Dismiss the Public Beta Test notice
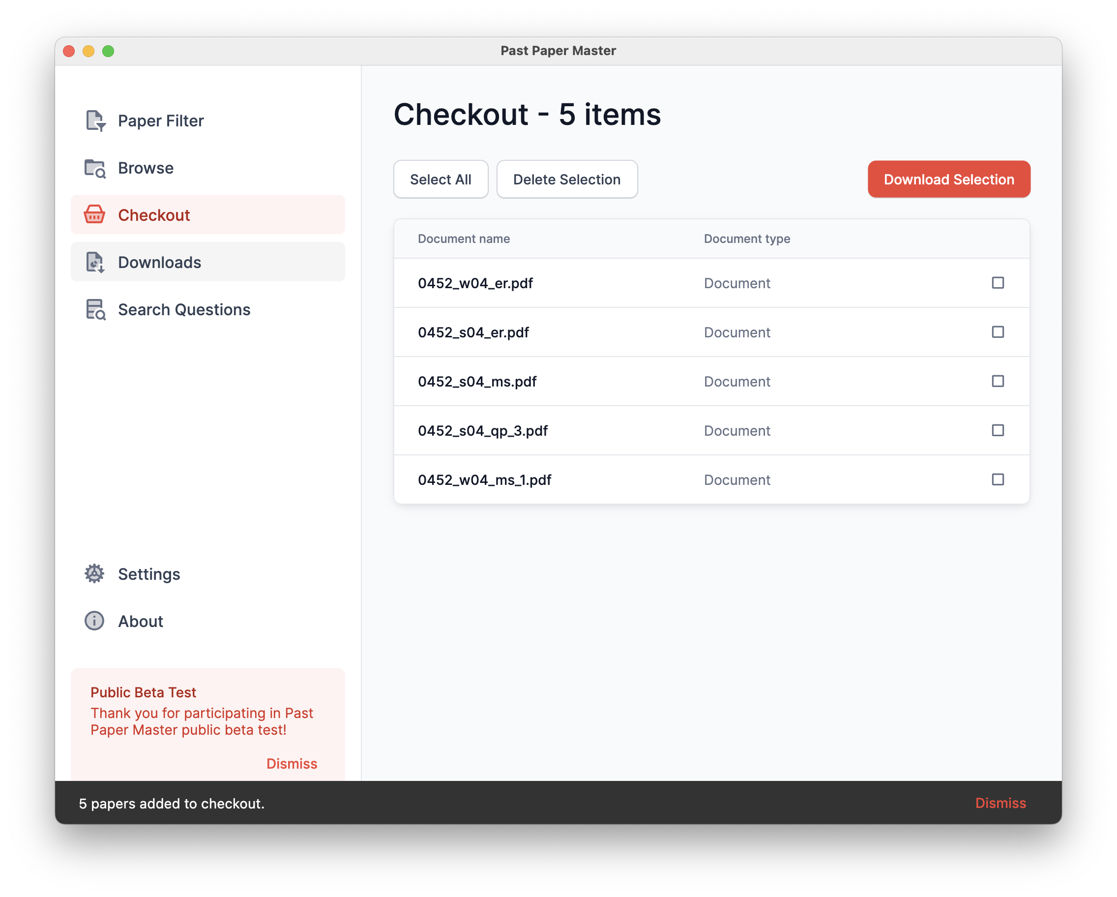The width and height of the screenshot is (1117, 897). [292, 763]
